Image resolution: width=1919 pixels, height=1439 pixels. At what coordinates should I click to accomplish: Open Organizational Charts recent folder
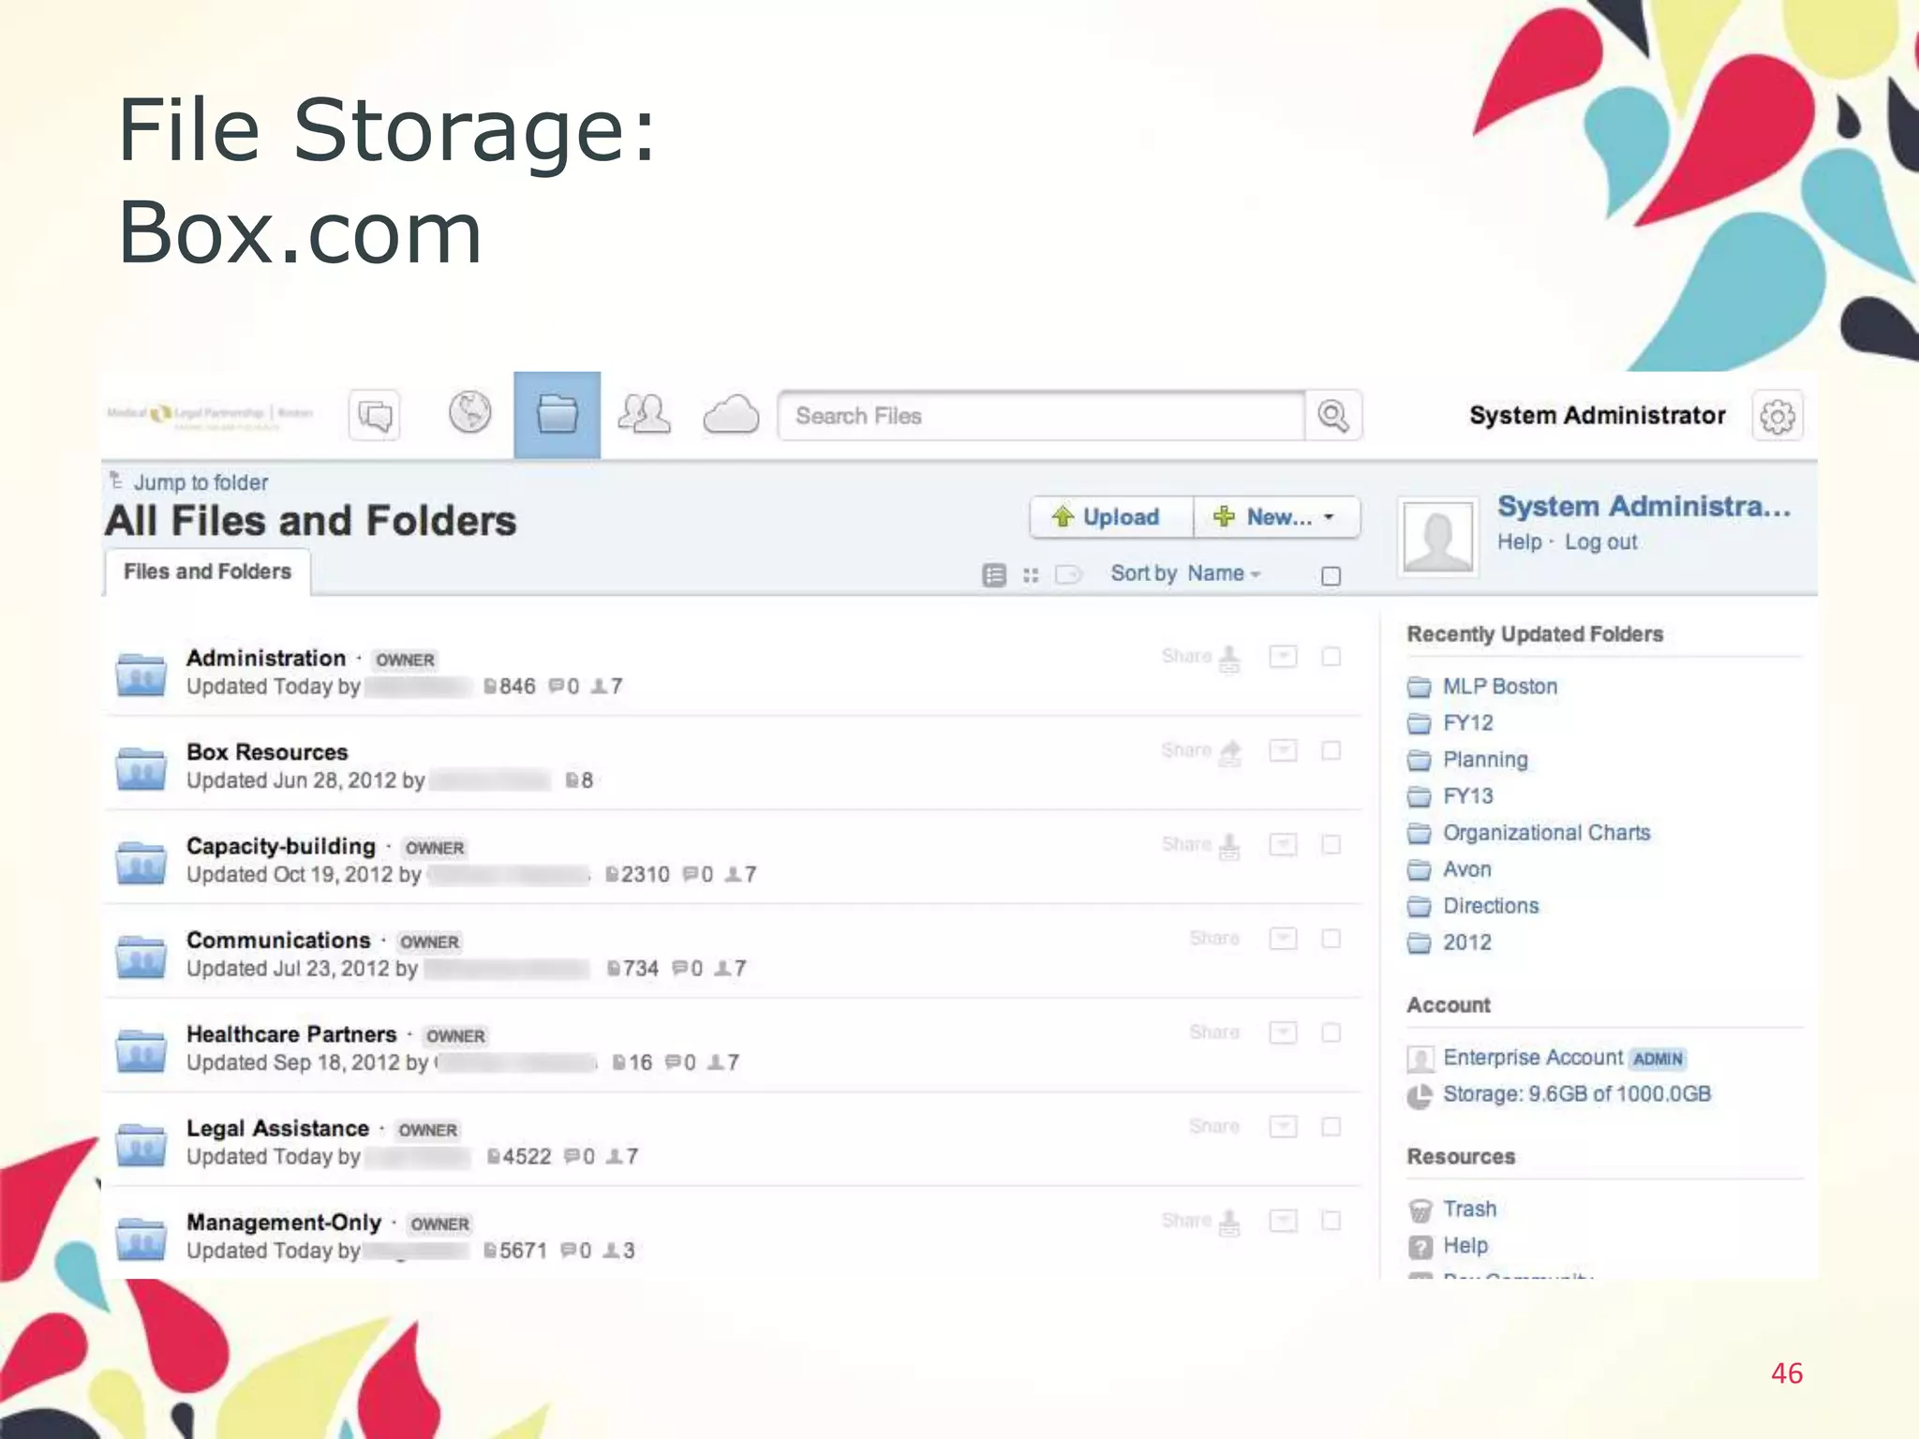pos(1547,833)
